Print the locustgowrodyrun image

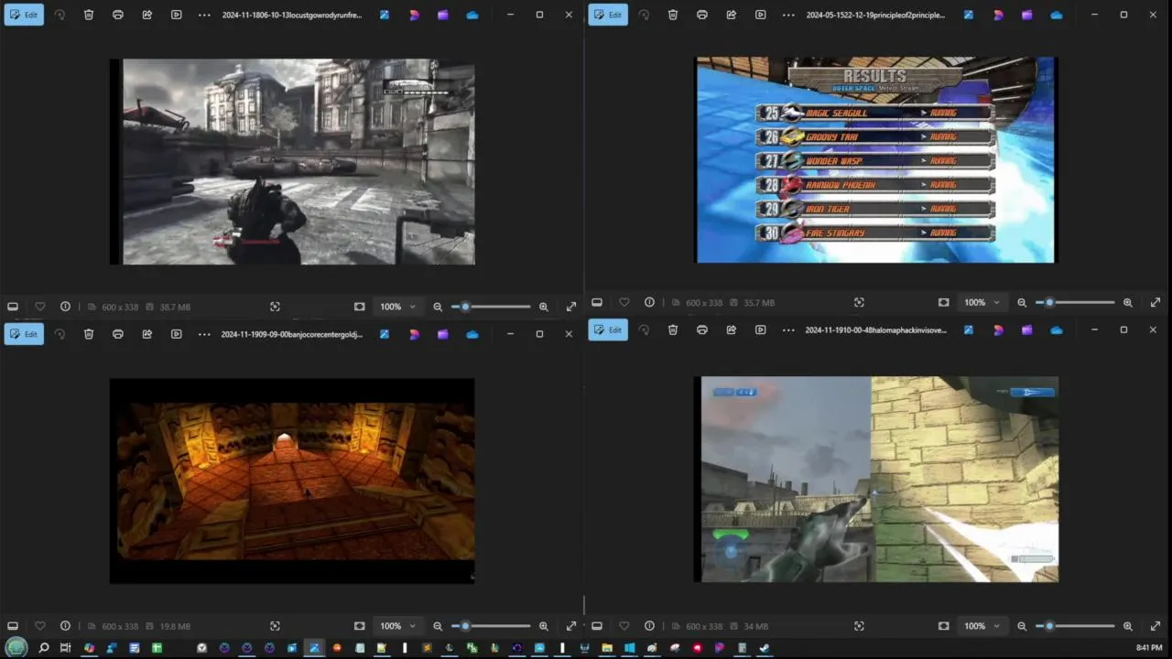pyautogui.click(x=118, y=15)
